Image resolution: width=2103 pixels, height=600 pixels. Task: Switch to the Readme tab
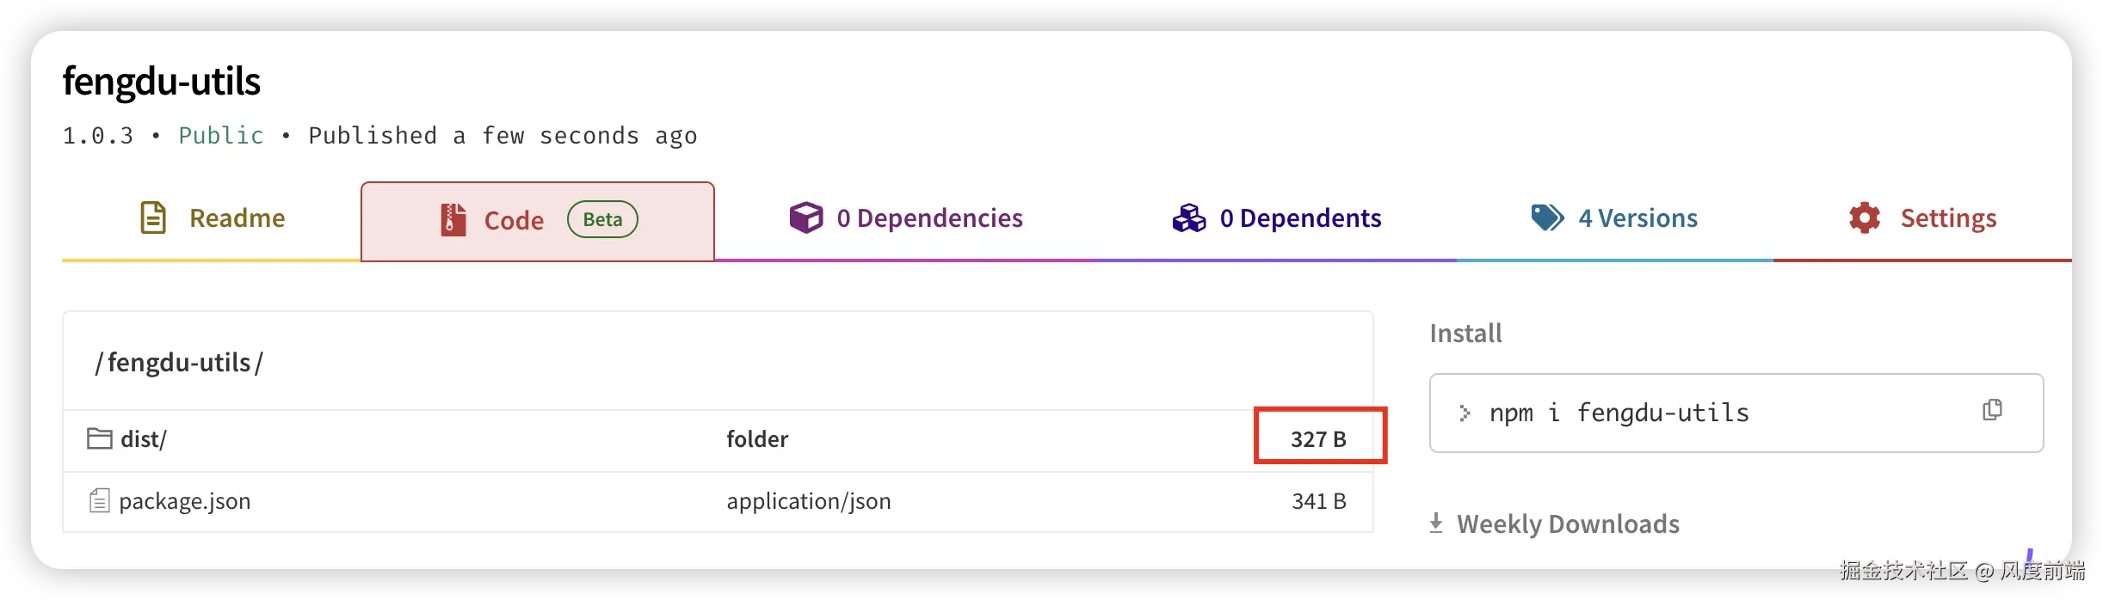[237, 218]
